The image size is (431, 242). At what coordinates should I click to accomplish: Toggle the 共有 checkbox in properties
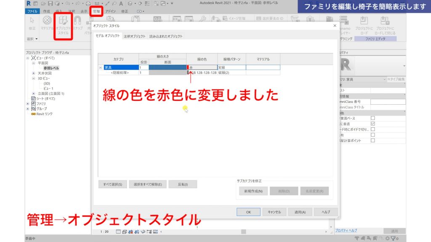point(372,134)
